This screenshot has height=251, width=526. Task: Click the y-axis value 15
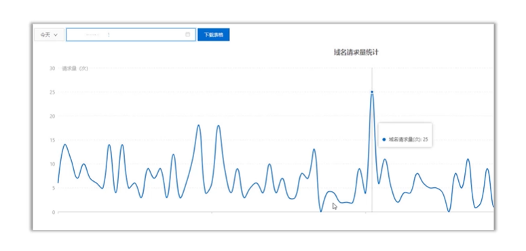52,140
